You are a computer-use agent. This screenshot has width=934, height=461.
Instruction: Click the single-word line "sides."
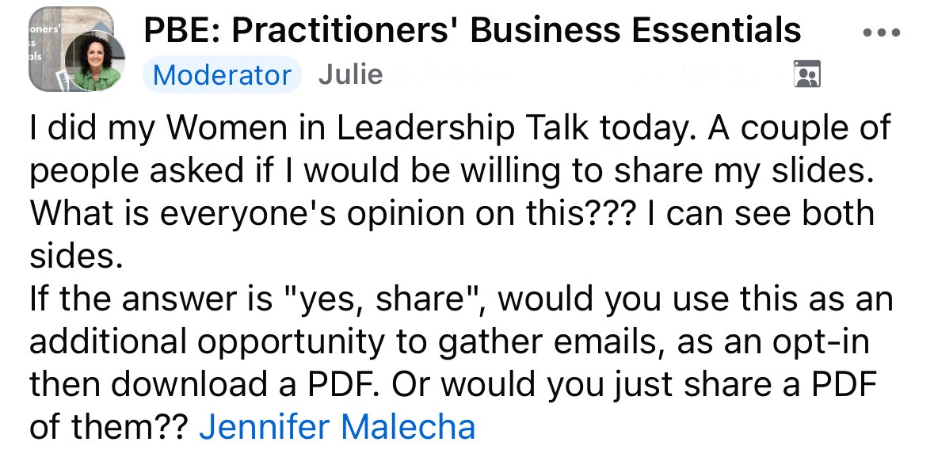(x=75, y=256)
